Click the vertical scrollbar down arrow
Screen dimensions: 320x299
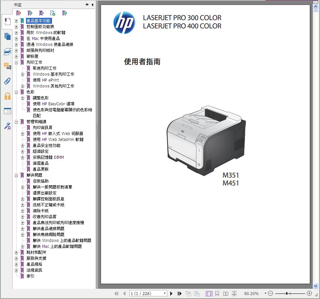pos(315,286)
